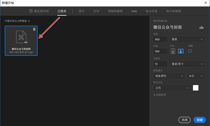Enable the 画板 artboard checkbox

click(190, 51)
